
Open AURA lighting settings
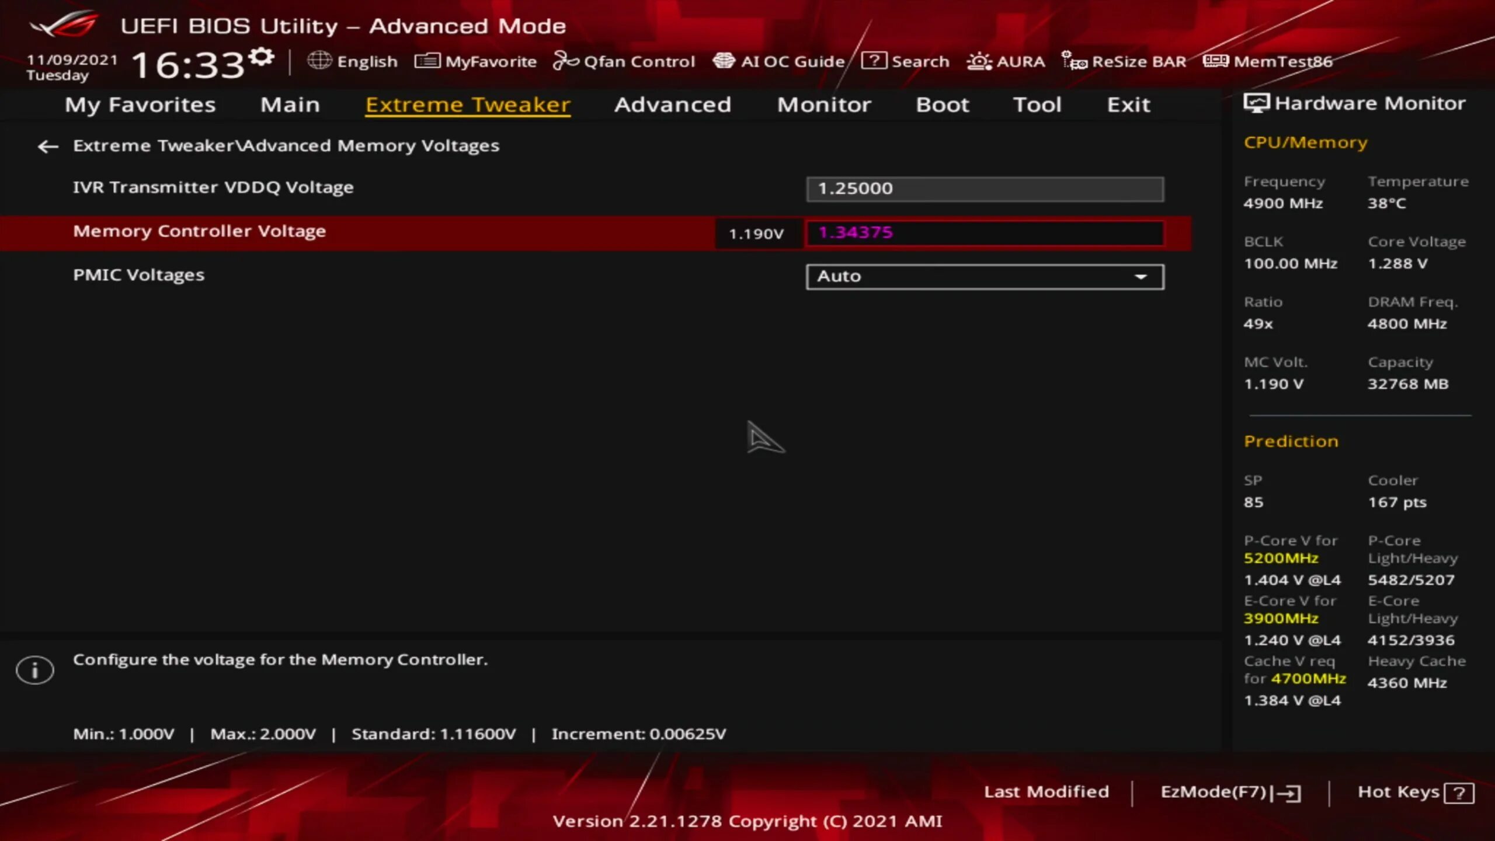pos(1006,61)
